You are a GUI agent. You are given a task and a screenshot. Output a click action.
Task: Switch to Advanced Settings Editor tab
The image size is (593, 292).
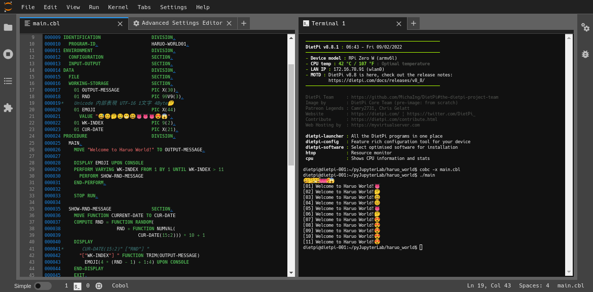click(181, 23)
